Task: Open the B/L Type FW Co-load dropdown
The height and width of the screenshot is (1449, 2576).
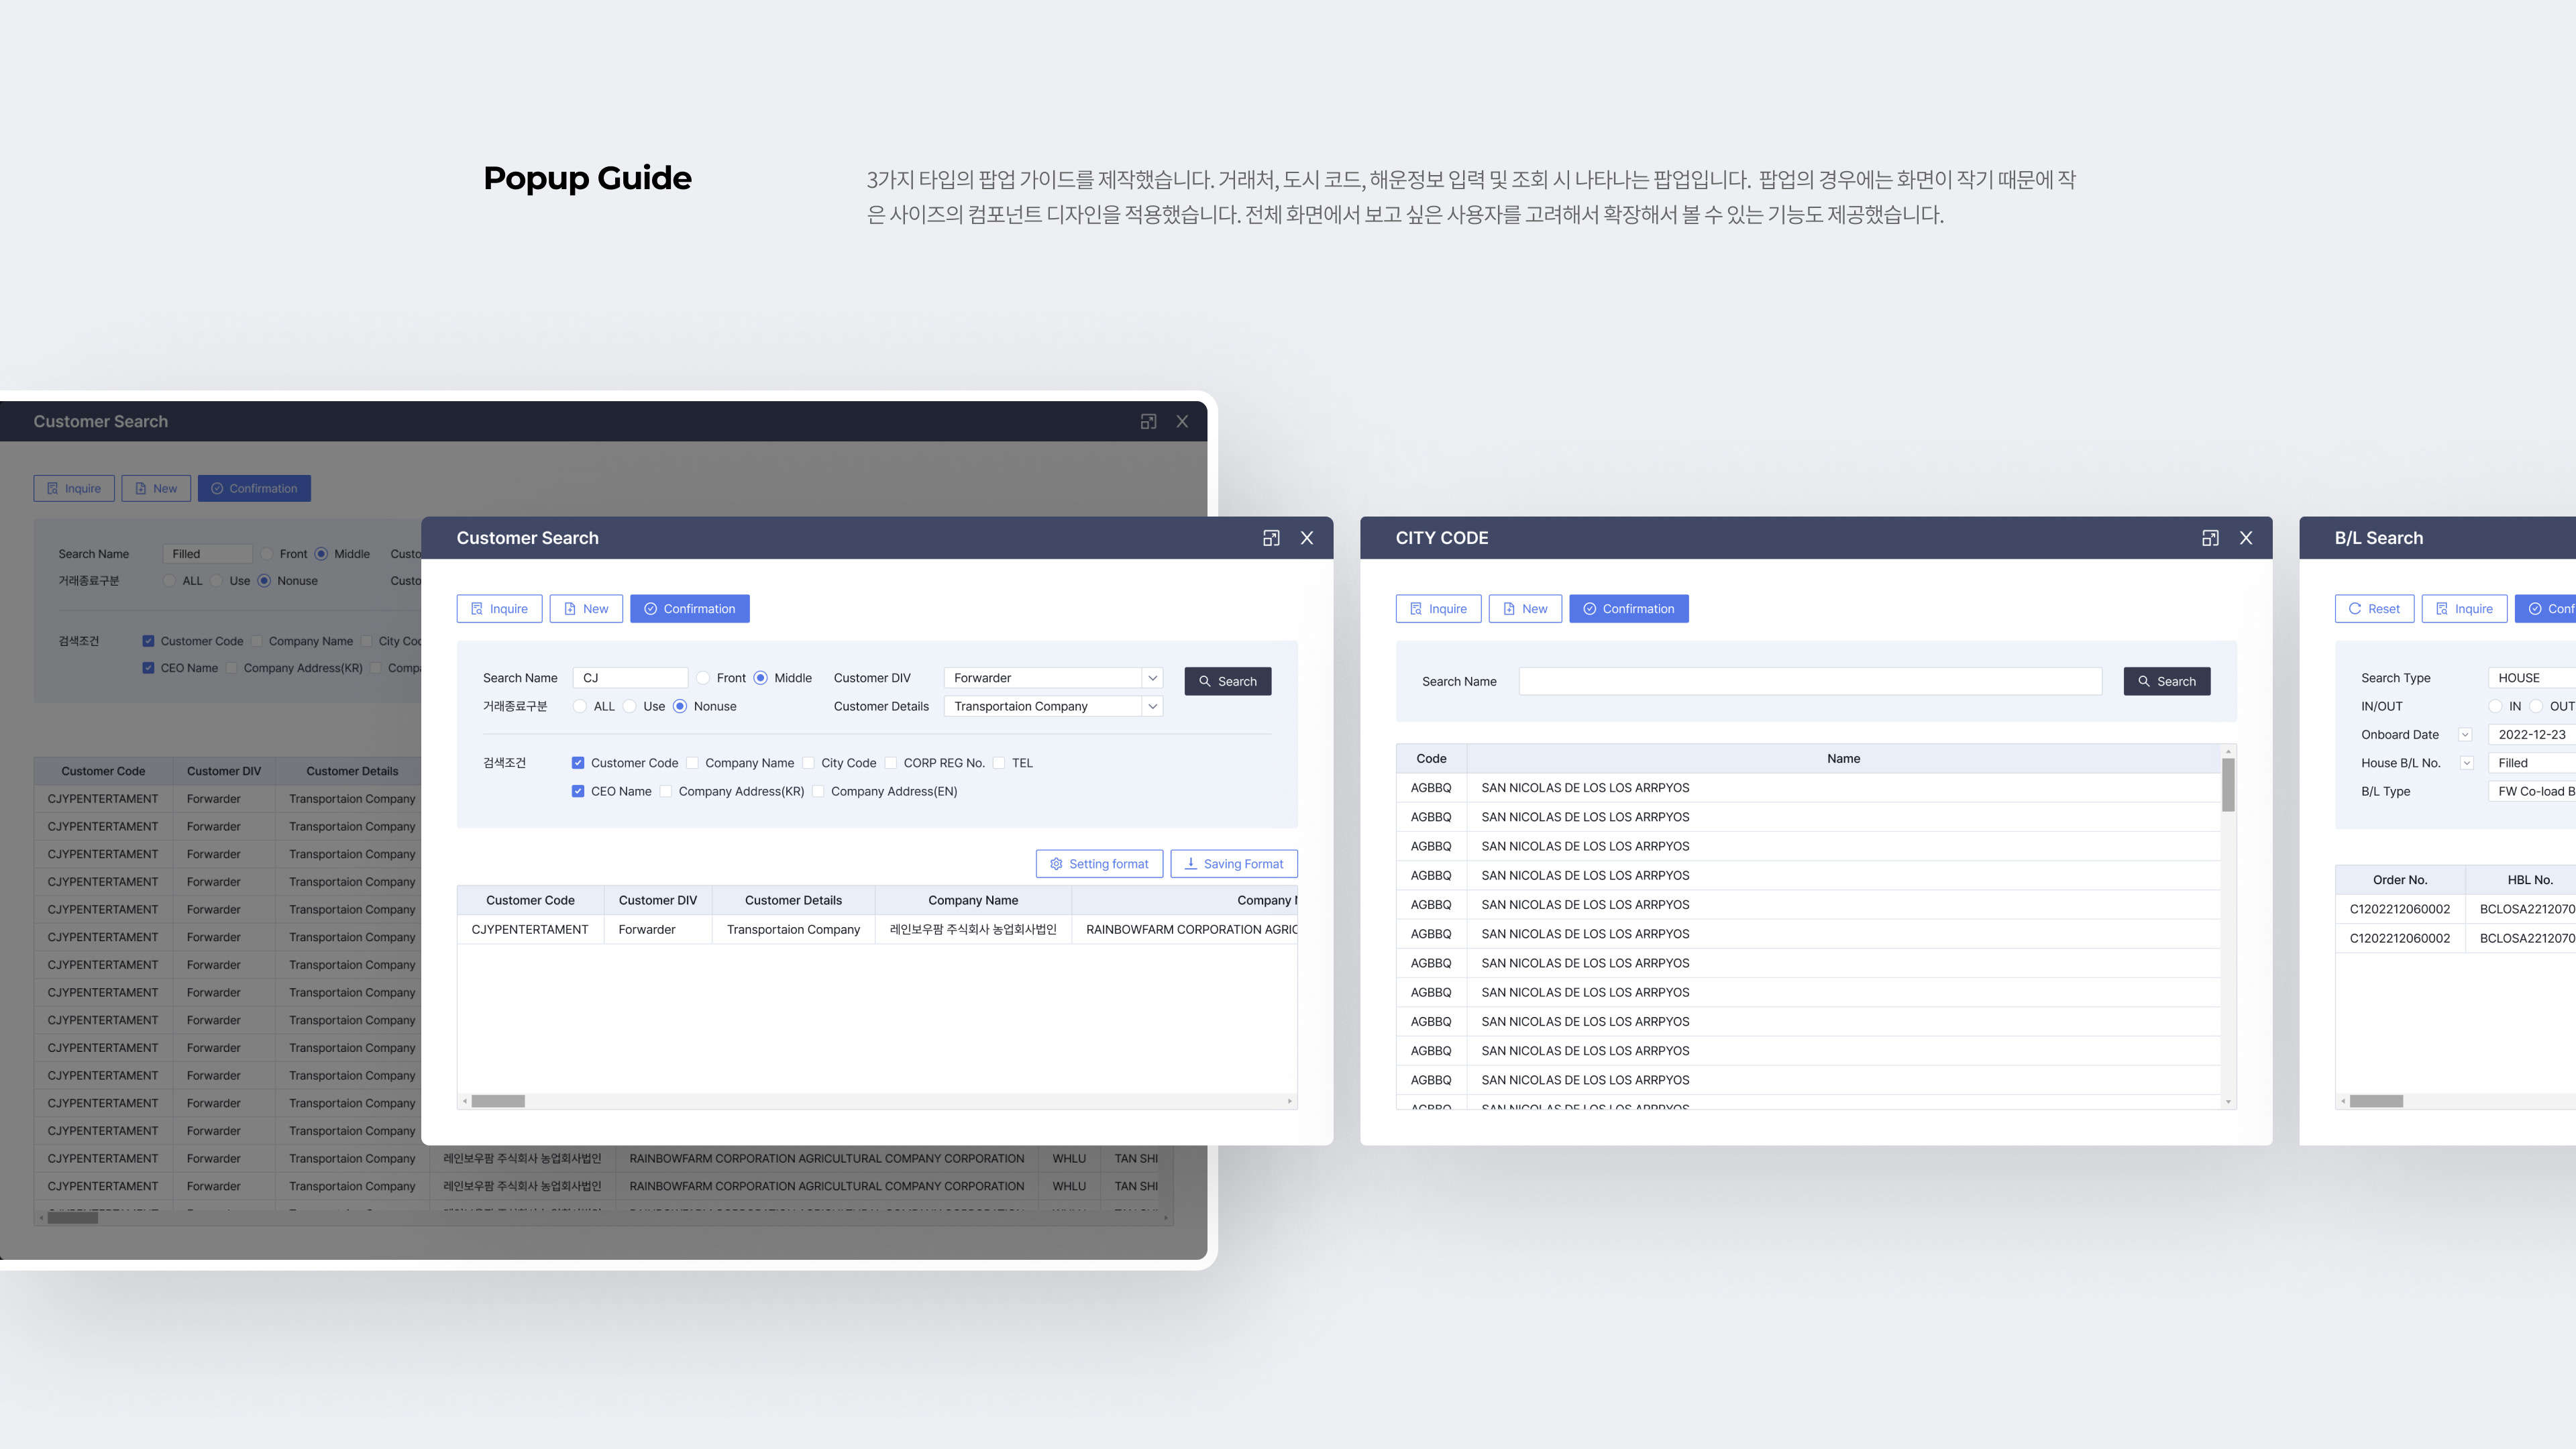Action: [x=2532, y=791]
